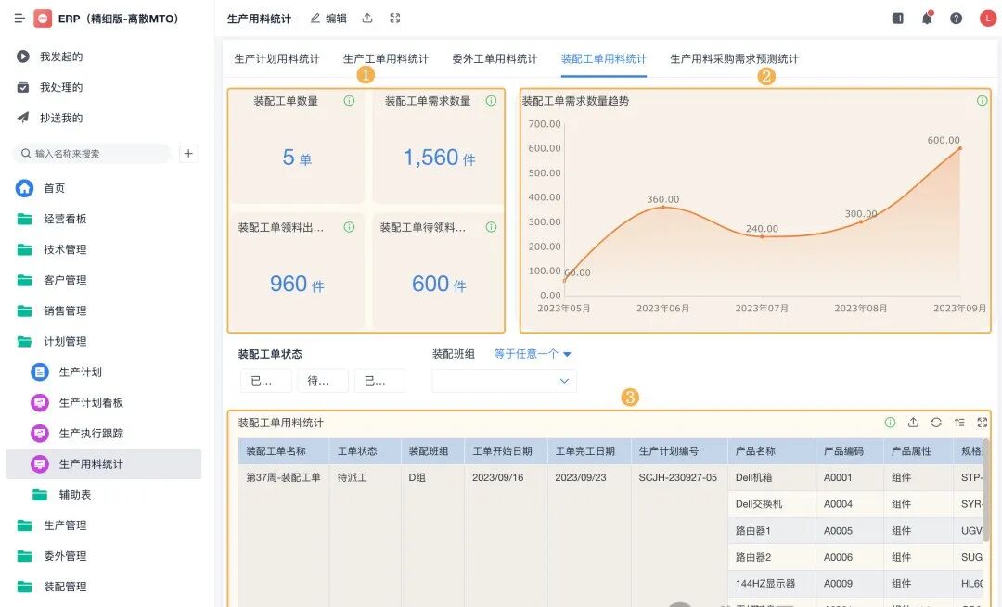Open the user avatar menu
Image resolution: width=1002 pixels, height=607 pixels.
click(988, 18)
